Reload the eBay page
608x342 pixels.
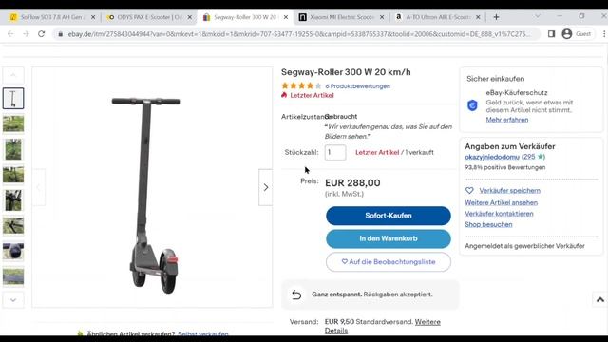(42, 34)
